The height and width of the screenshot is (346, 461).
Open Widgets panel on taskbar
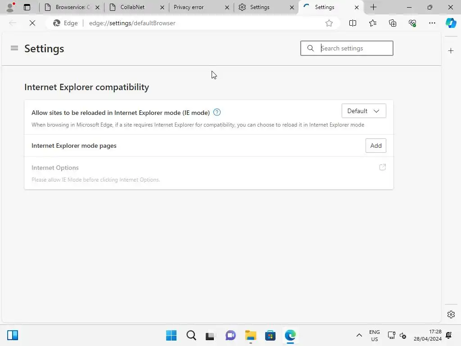coord(13,335)
